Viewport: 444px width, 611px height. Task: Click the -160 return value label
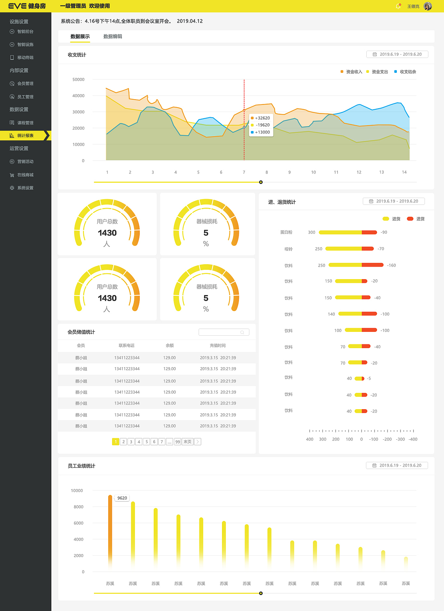391,265
